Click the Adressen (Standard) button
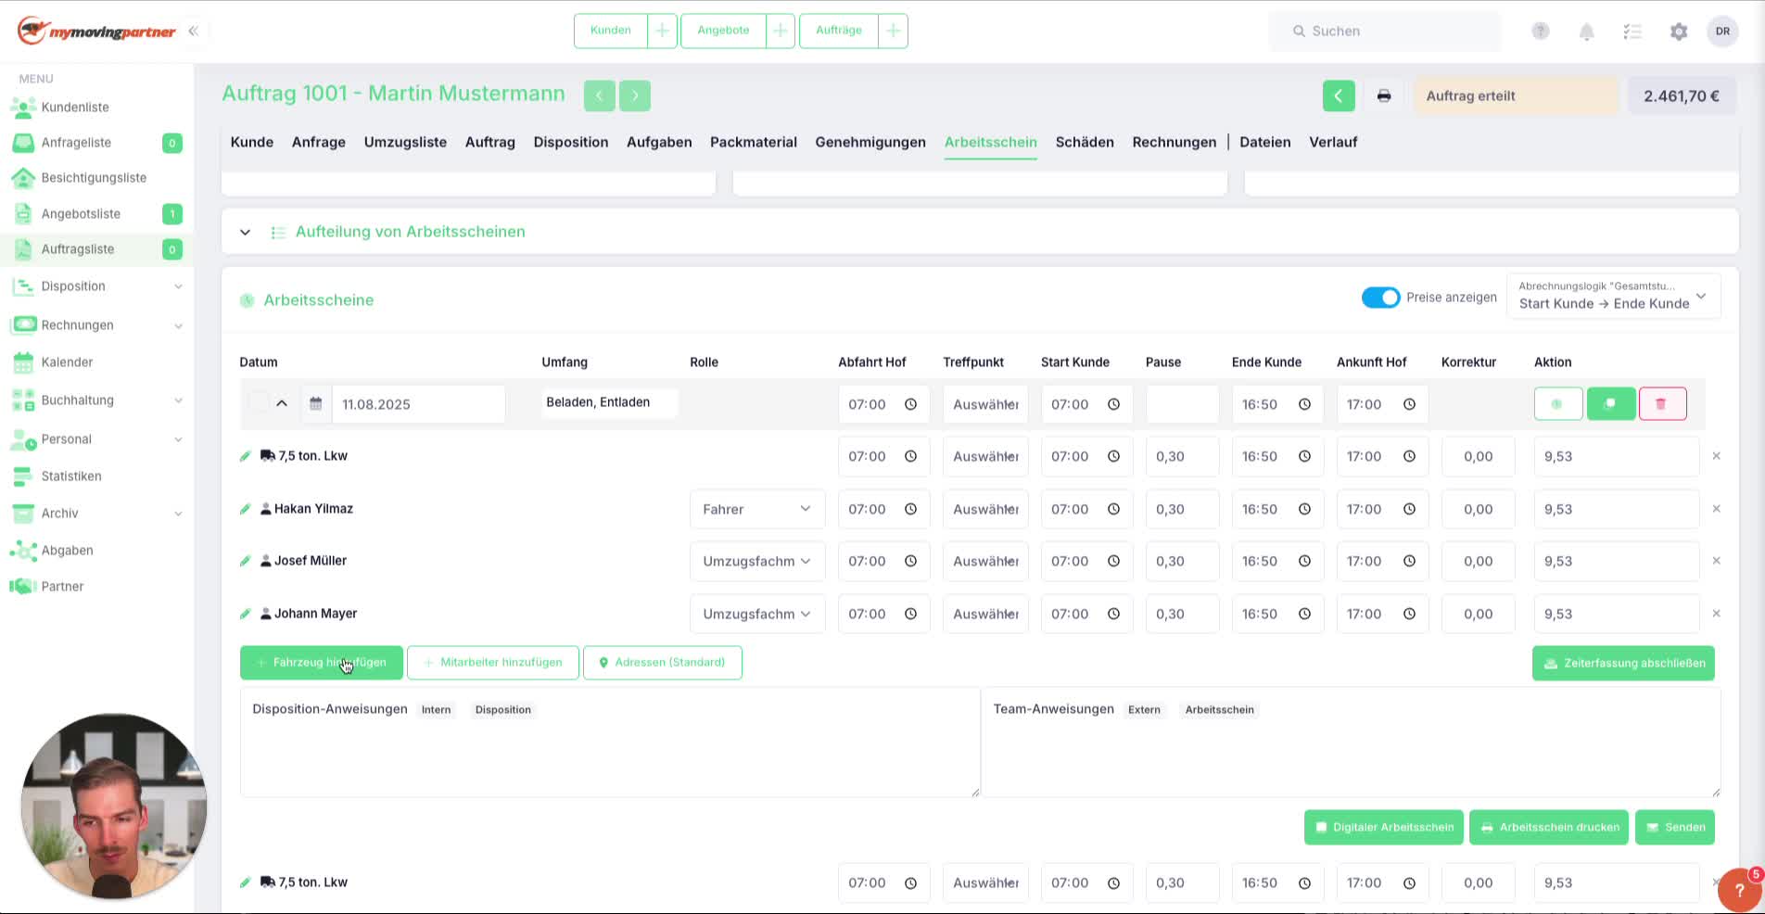This screenshot has width=1765, height=914. tap(663, 663)
